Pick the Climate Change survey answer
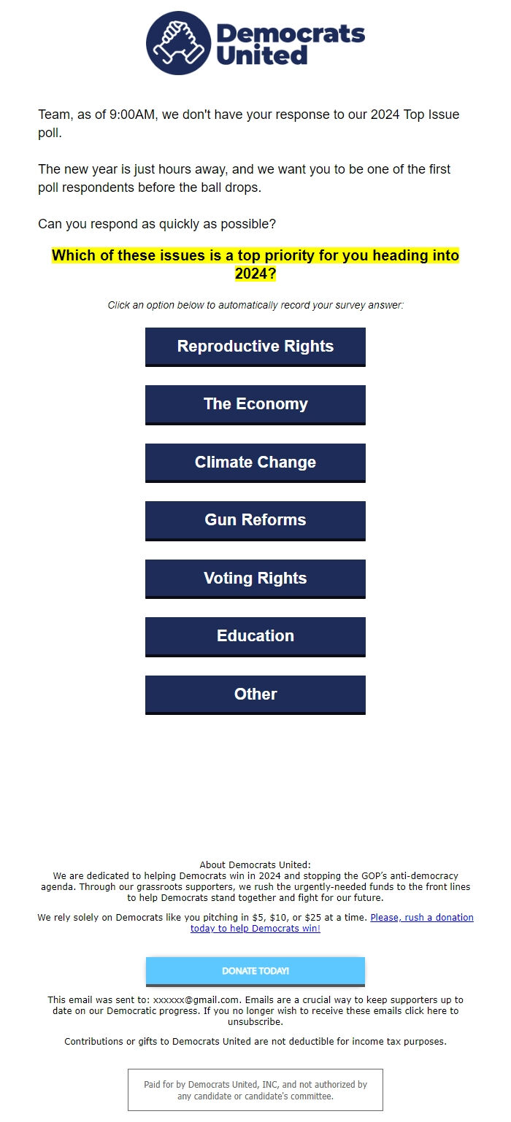 pyautogui.click(x=255, y=463)
